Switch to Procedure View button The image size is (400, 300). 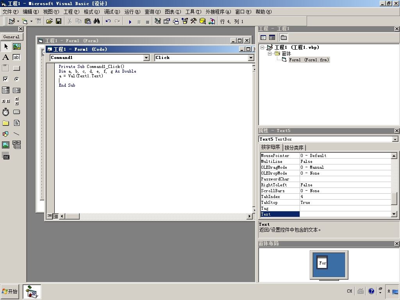click(x=50, y=216)
